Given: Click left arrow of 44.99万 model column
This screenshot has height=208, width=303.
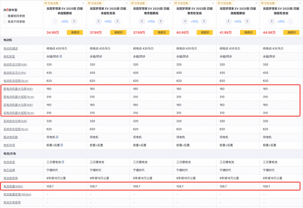Looking at the screenshot, I should (272, 21).
